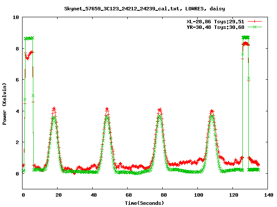This screenshot has height=207, width=277.
Task: Click the y-axis tick label 2
Action: click(17, 142)
